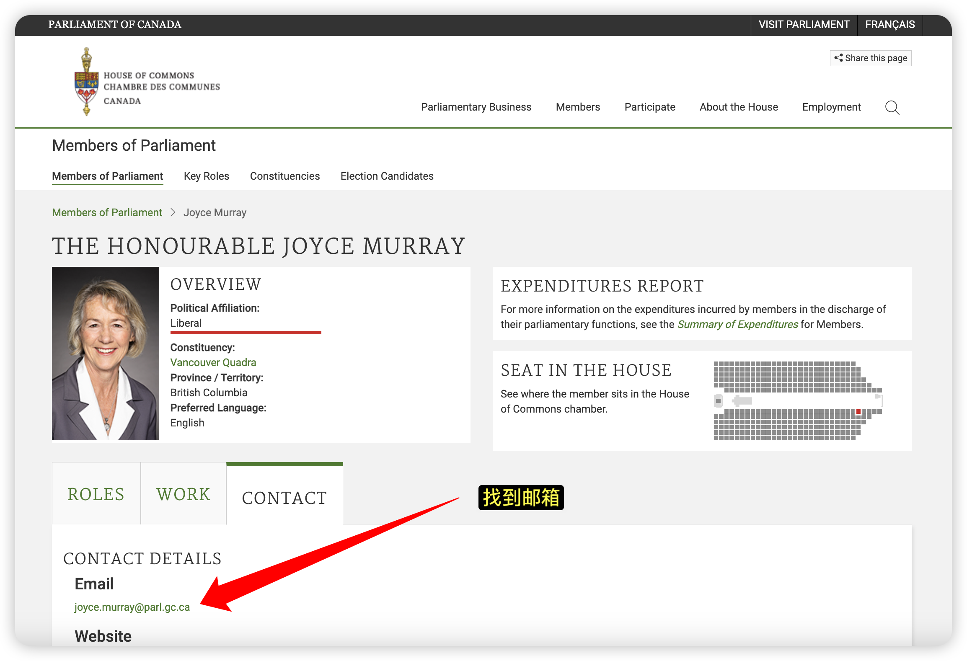Click the House seating chart diagram
The width and height of the screenshot is (967, 661).
[x=798, y=401]
